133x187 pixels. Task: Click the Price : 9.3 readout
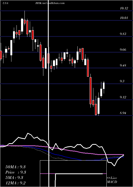[x=16, y=172]
